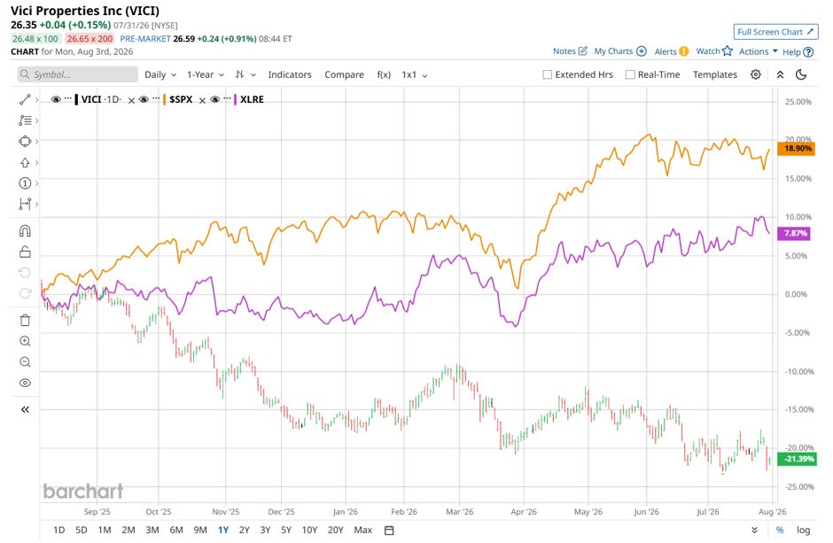
Task: Select the 3M range
Action: coord(152,530)
